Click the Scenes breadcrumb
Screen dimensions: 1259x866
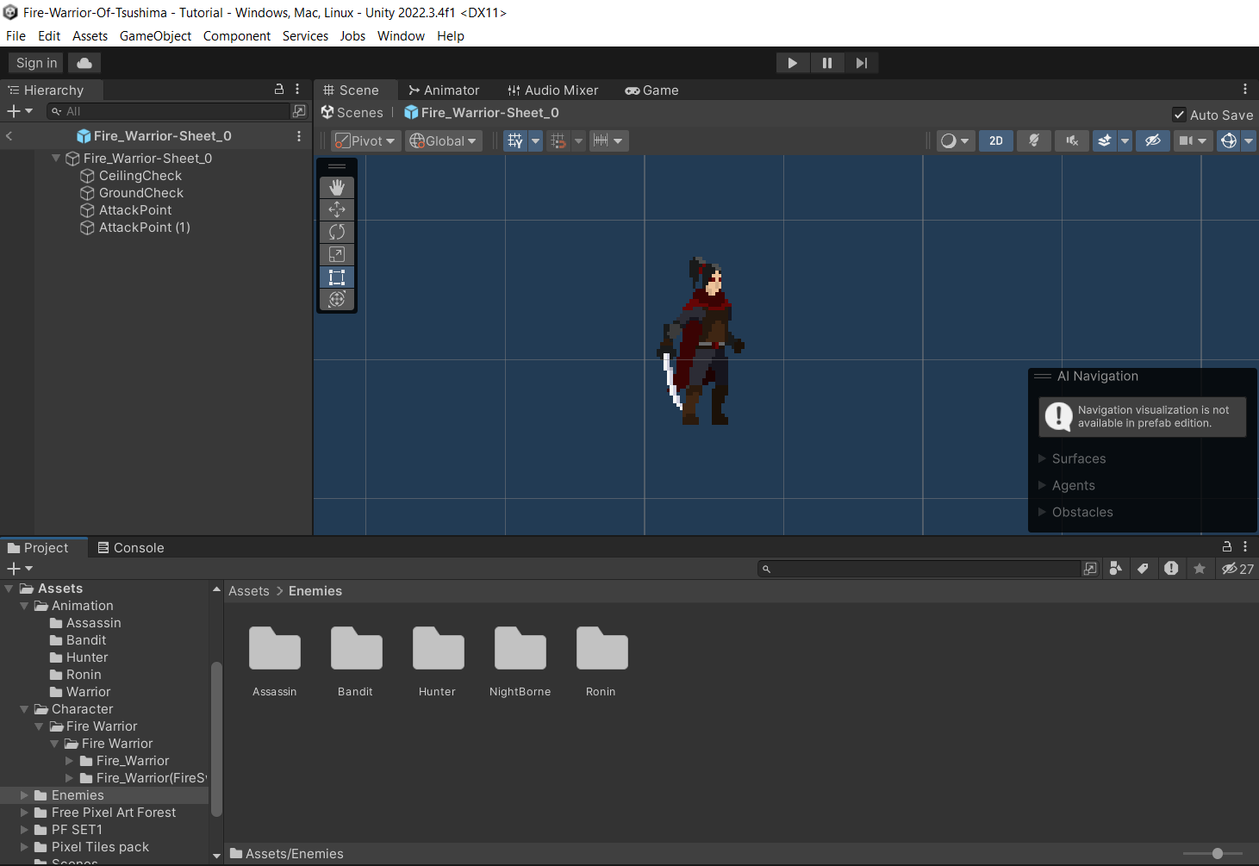(352, 112)
